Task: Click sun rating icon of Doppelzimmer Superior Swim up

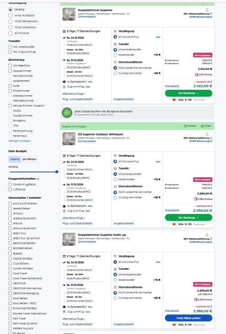Action: (x=207, y=235)
